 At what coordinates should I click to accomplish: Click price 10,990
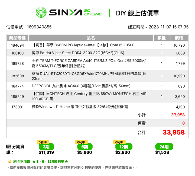tap(179, 76)
